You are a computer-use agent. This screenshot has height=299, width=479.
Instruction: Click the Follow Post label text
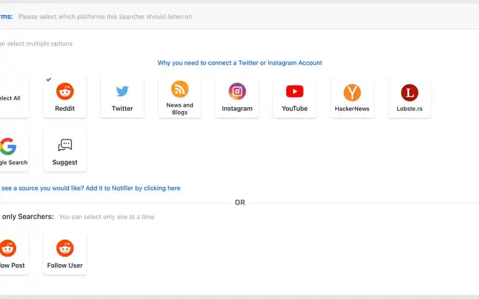[12, 265]
